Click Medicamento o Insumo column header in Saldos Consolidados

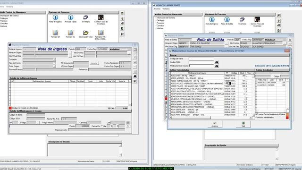click(197, 73)
